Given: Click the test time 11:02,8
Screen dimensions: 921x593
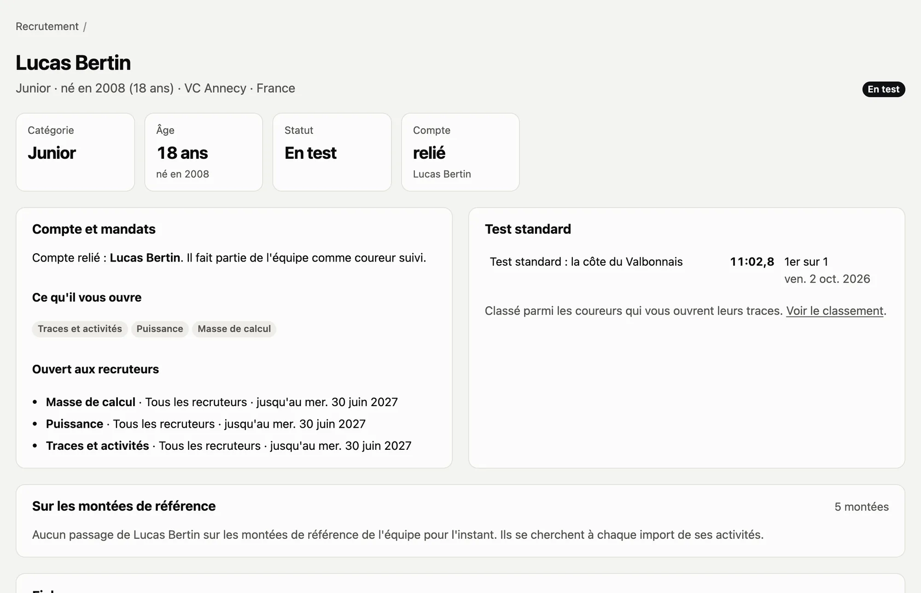Looking at the screenshot, I should (x=752, y=262).
